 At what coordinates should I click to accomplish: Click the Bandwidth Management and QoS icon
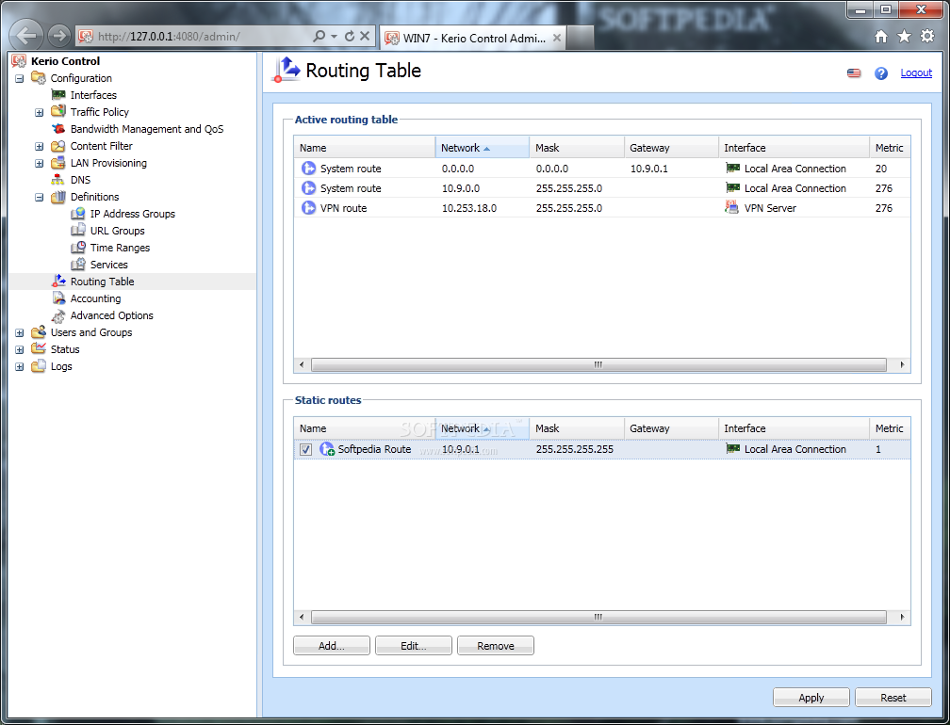click(x=58, y=129)
